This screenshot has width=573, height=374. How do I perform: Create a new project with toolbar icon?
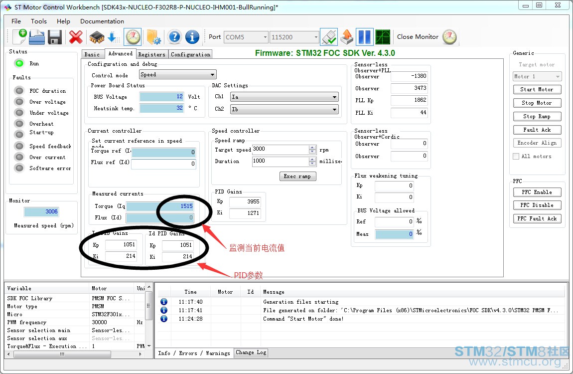(x=19, y=37)
